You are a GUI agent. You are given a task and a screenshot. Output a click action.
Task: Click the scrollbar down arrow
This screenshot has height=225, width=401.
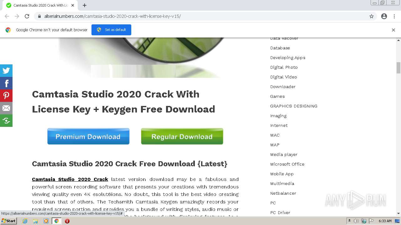(398, 213)
